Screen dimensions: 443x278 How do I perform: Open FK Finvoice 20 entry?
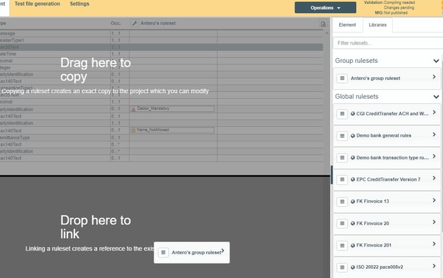[387, 224]
